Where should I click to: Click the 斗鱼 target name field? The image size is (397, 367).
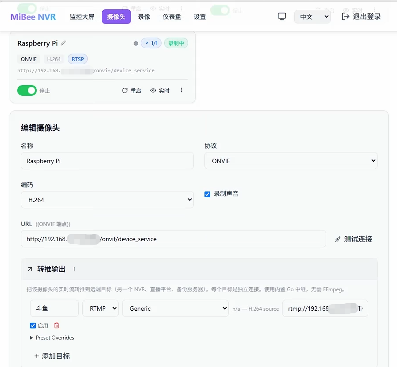(54, 308)
